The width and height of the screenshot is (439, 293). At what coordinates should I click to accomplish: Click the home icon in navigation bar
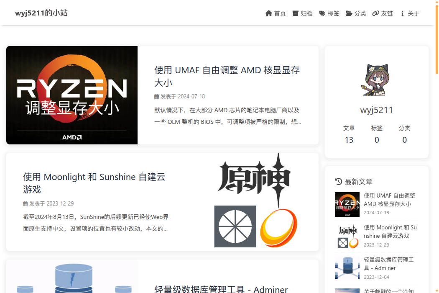269,13
